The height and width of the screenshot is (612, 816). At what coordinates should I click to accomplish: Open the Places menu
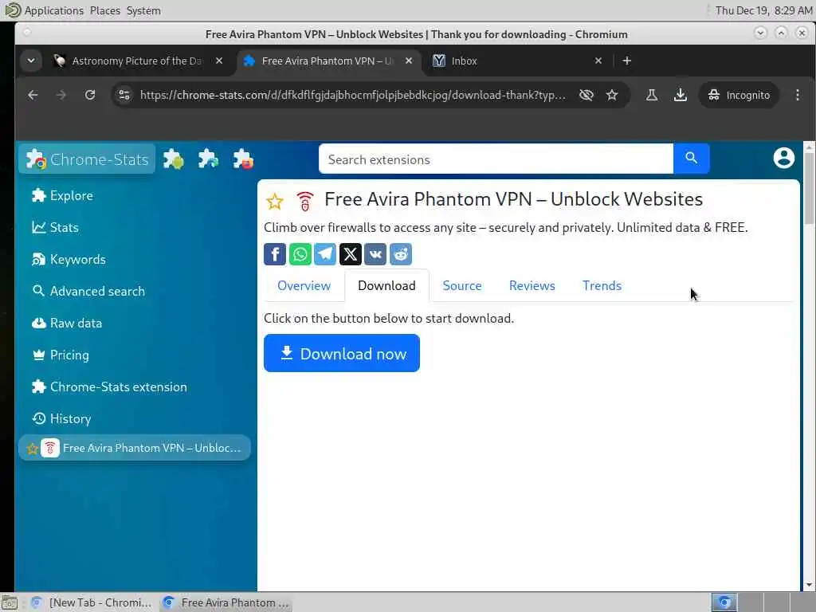pyautogui.click(x=104, y=10)
